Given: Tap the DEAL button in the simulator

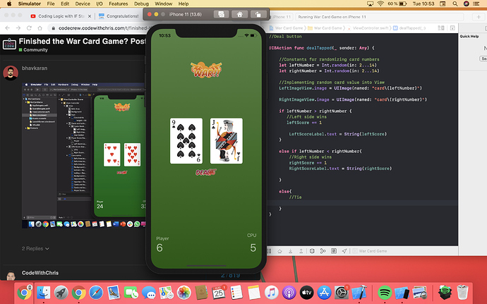Looking at the screenshot, I should 205,171.
